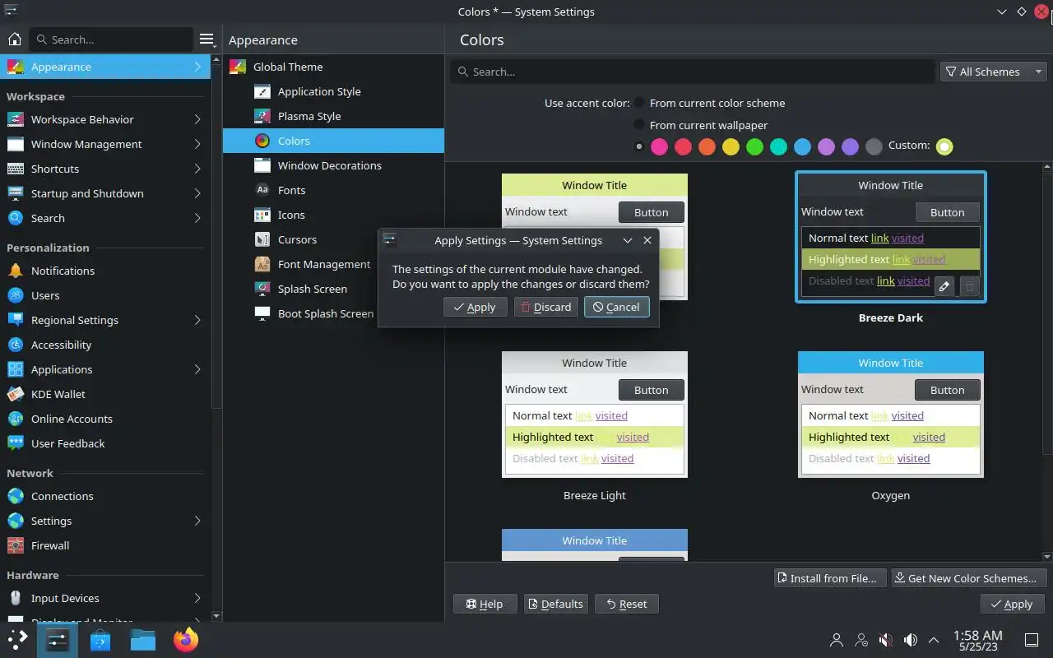1053x658 pixels.
Task: Click the Input Devices mouse icon
Action: point(15,598)
